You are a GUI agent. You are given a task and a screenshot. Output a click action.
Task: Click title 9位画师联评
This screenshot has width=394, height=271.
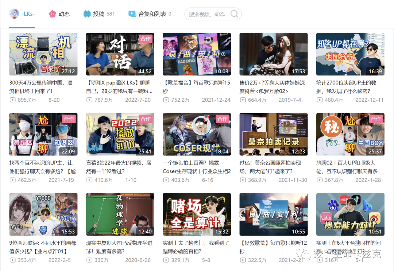click(x=43, y=247)
